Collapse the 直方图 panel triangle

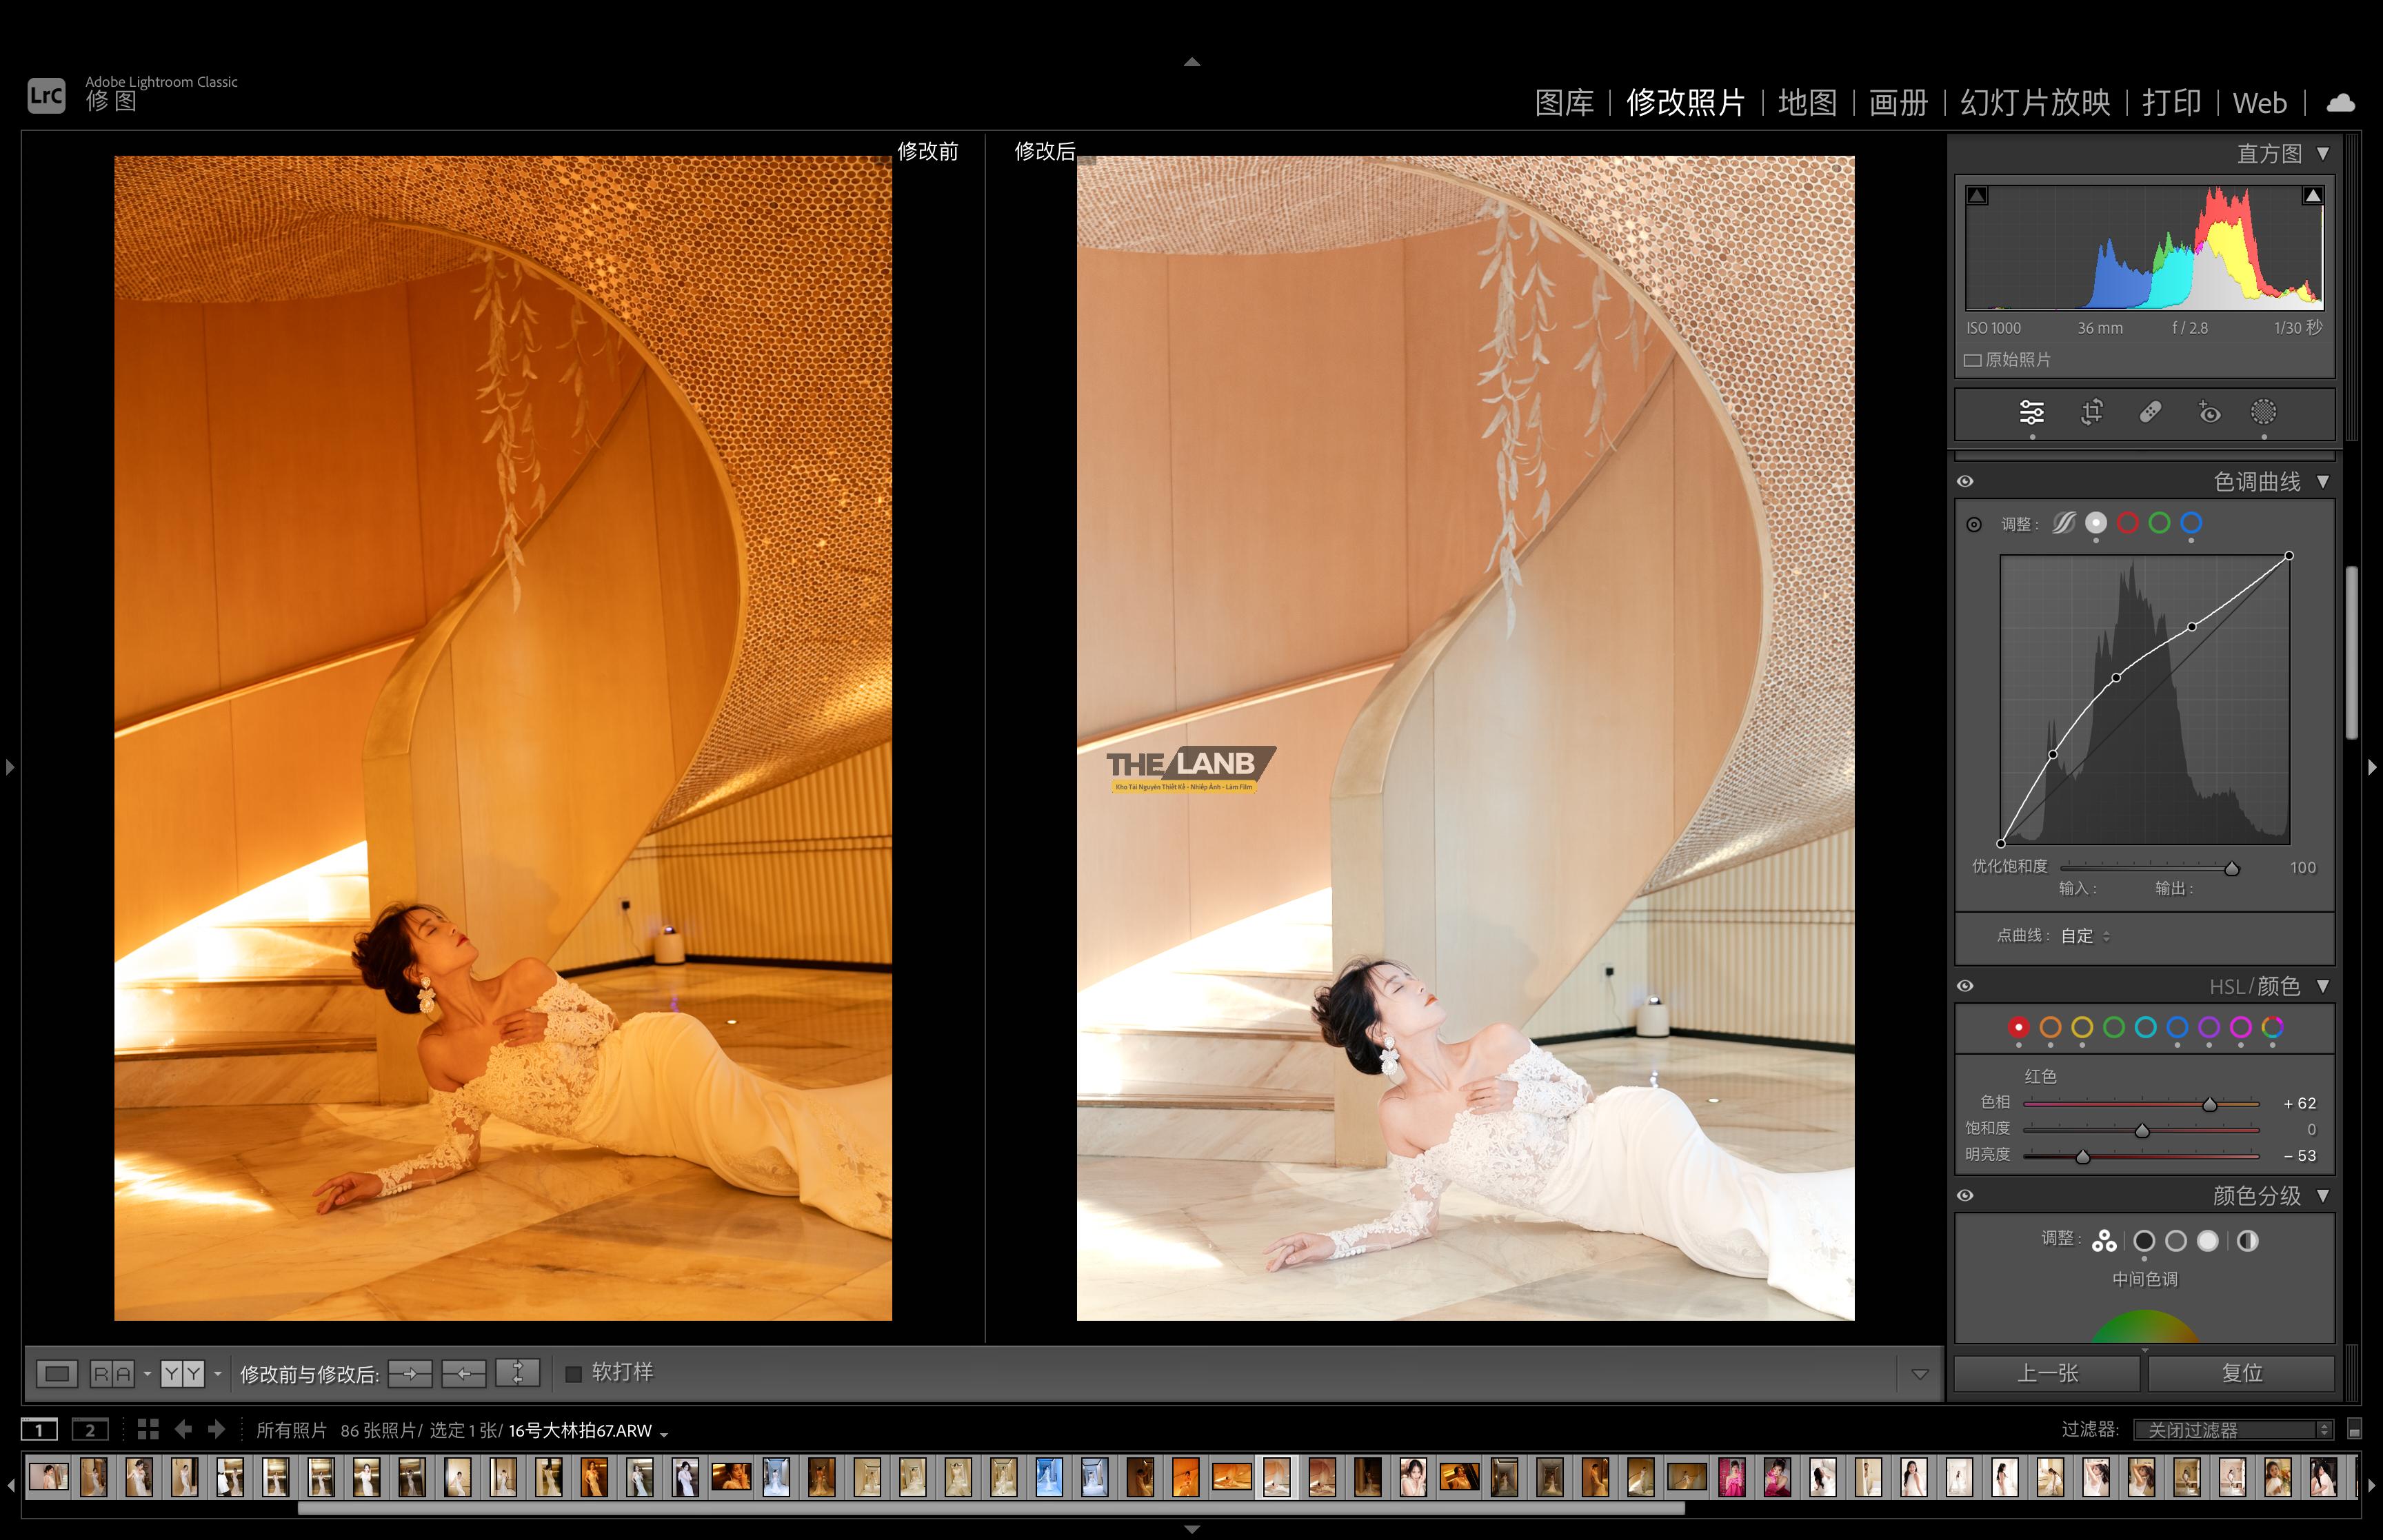[2323, 154]
